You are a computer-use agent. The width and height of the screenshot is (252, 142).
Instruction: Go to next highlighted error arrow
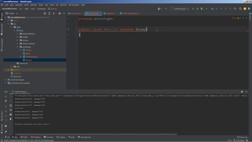coord(246,18)
